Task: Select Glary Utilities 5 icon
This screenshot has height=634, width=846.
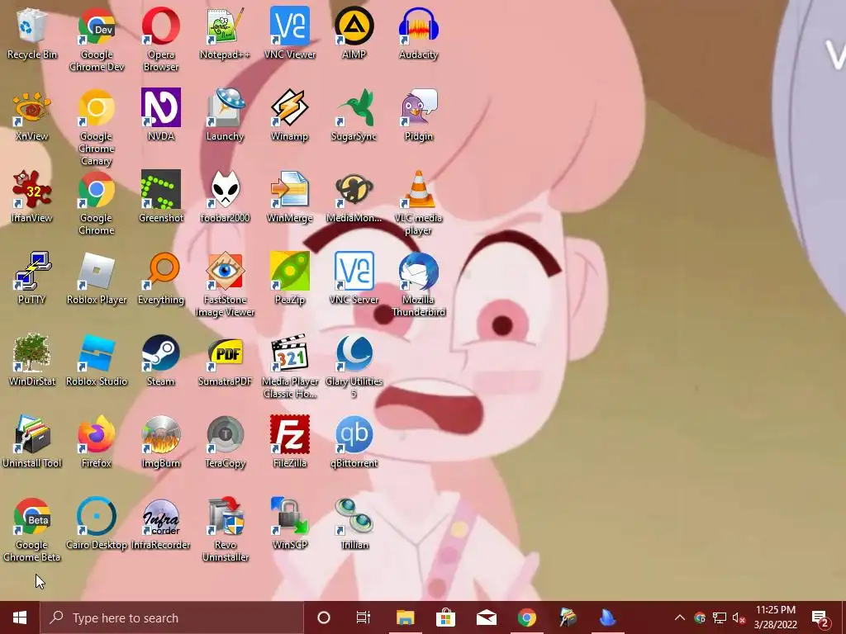Action: 354,366
